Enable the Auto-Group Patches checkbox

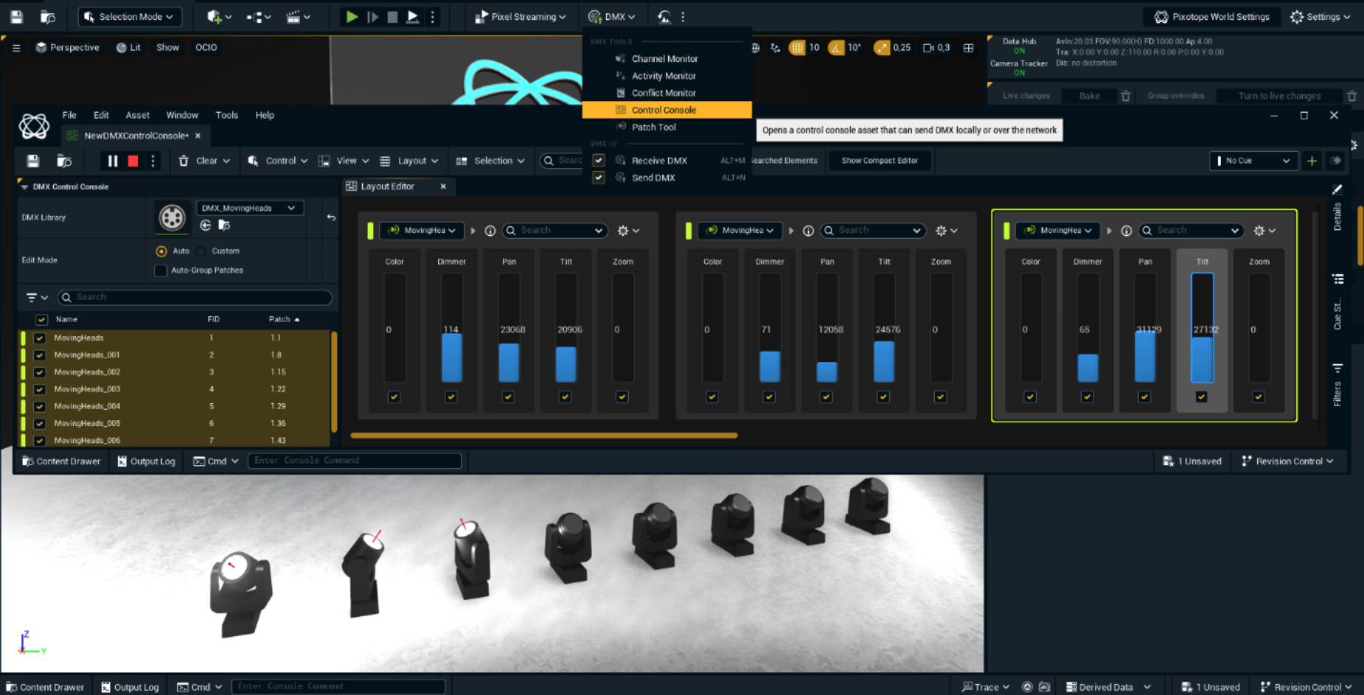(161, 270)
